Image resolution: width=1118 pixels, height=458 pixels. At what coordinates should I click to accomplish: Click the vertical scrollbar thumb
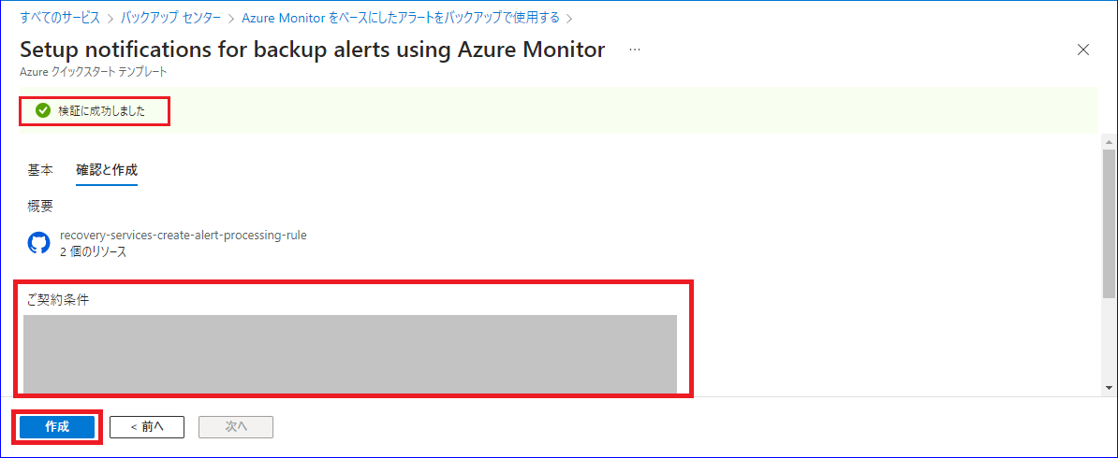point(1109,223)
